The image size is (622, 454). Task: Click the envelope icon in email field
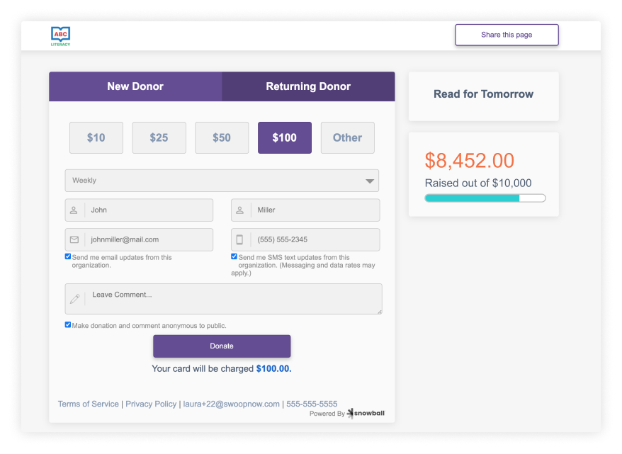[74, 239]
